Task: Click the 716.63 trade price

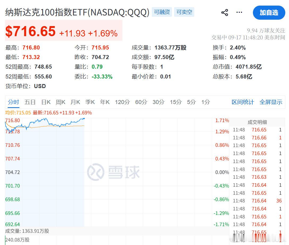Action: 259,177
